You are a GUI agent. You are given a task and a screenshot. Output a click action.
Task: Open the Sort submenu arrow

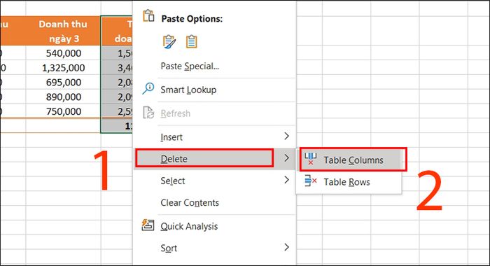[286, 247]
